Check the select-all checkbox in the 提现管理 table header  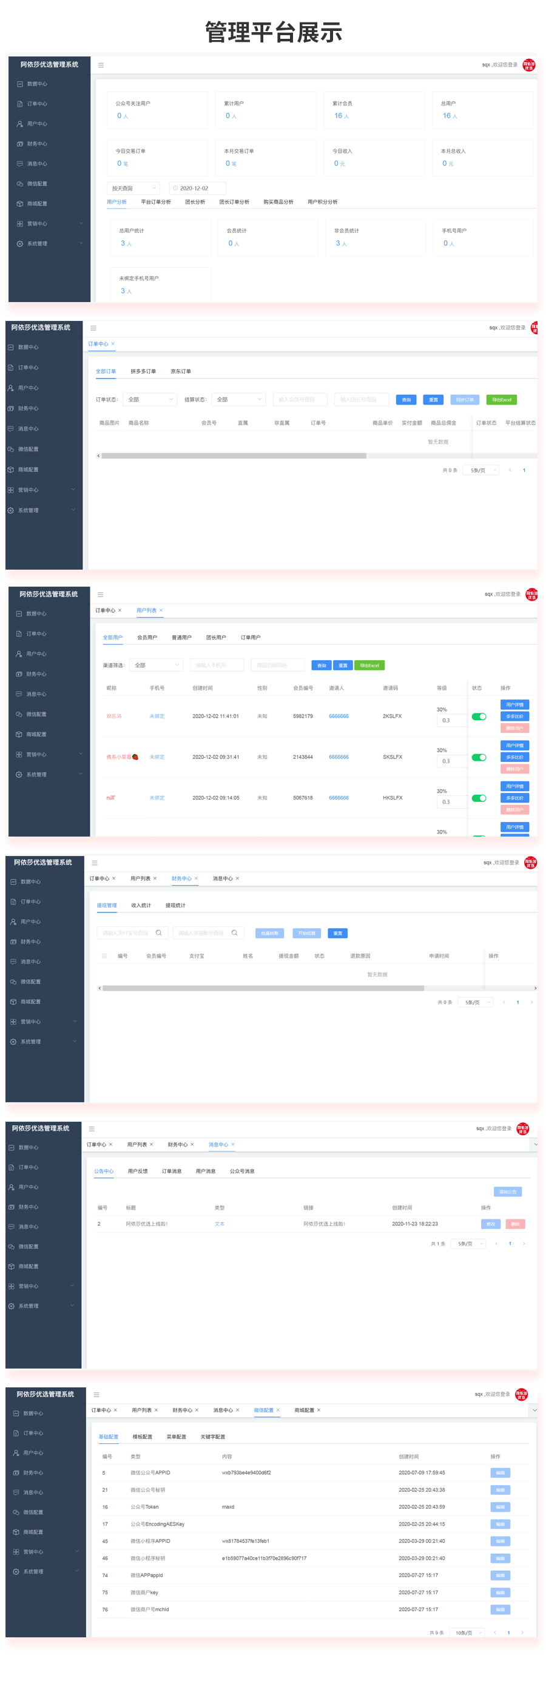coord(104,955)
